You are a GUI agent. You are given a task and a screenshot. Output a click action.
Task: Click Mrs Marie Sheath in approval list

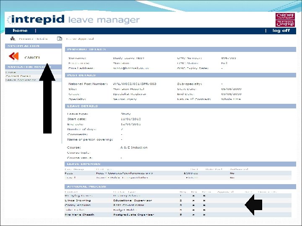tap(80, 215)
